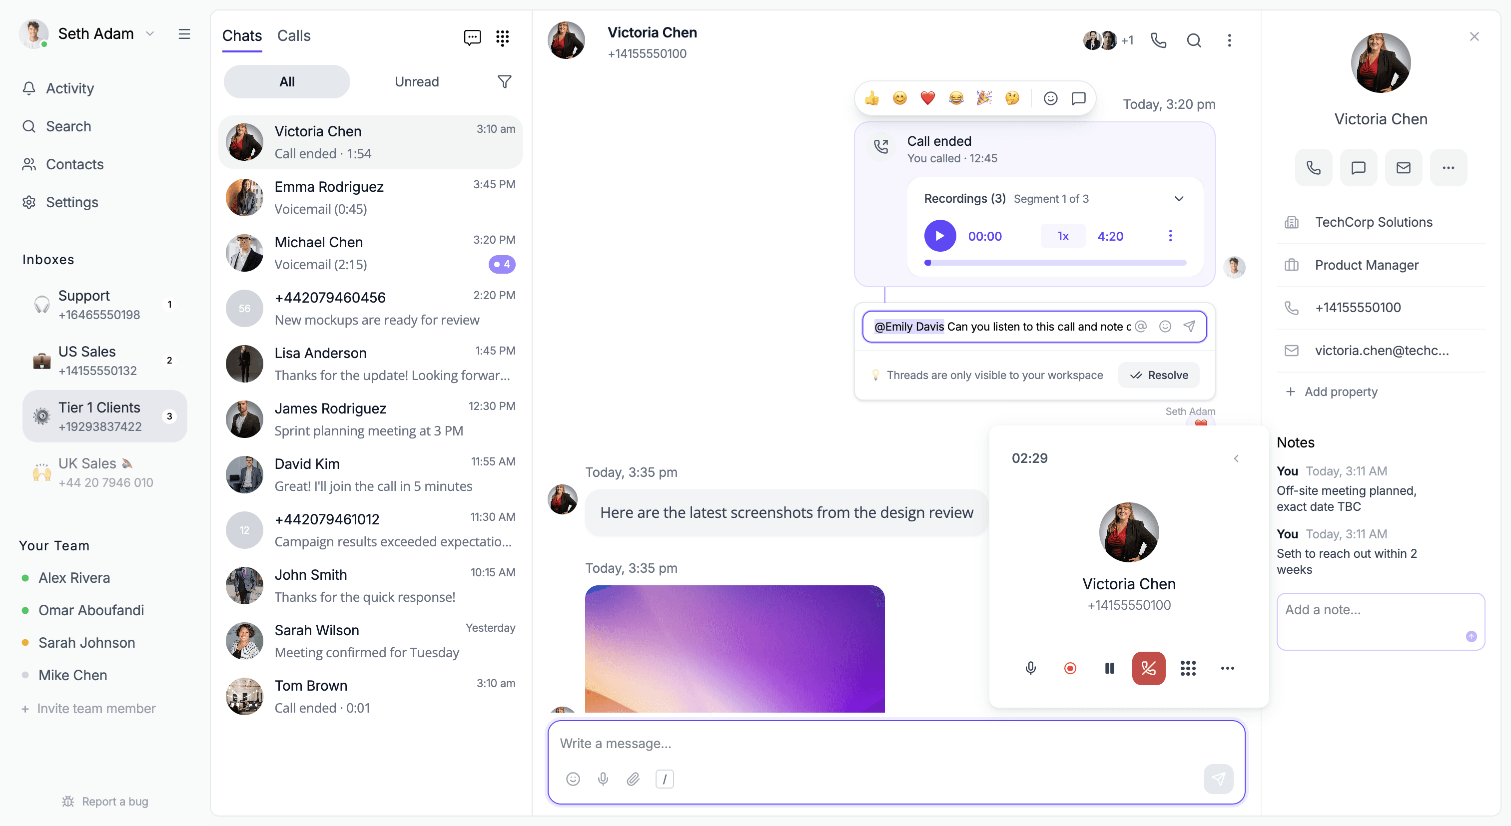
Task: React with the thumbs up emoji
Action: click(x=871, y=98)
